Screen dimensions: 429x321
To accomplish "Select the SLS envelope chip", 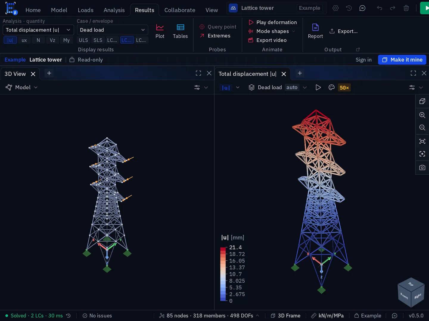I will pyautogui.click(x=98, y=40).
